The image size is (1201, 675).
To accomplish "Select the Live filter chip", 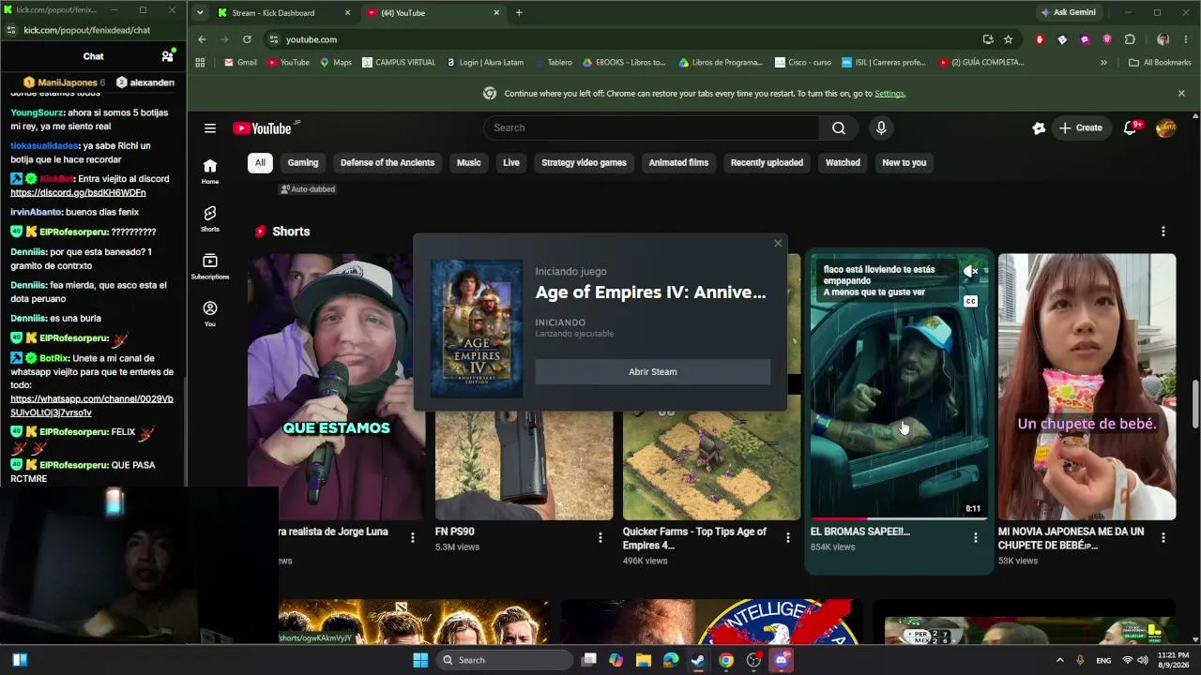I will [x=511, y=163].
